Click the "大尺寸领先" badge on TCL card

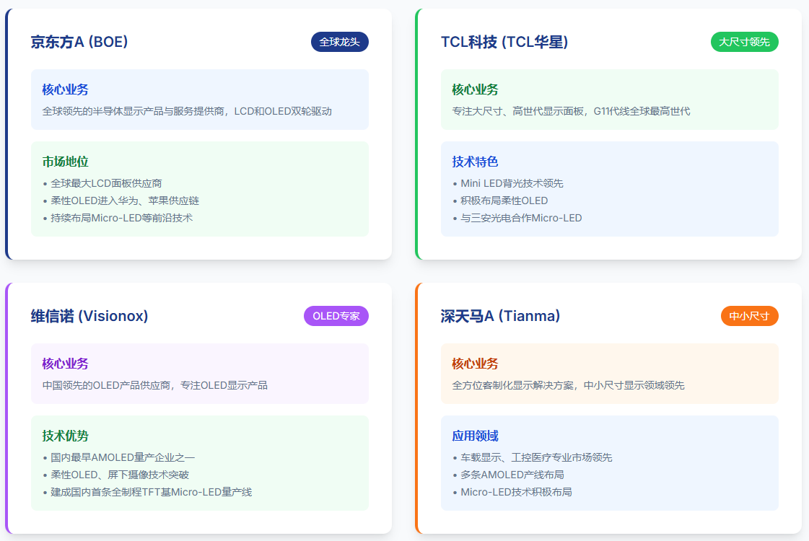click(744, 42)
